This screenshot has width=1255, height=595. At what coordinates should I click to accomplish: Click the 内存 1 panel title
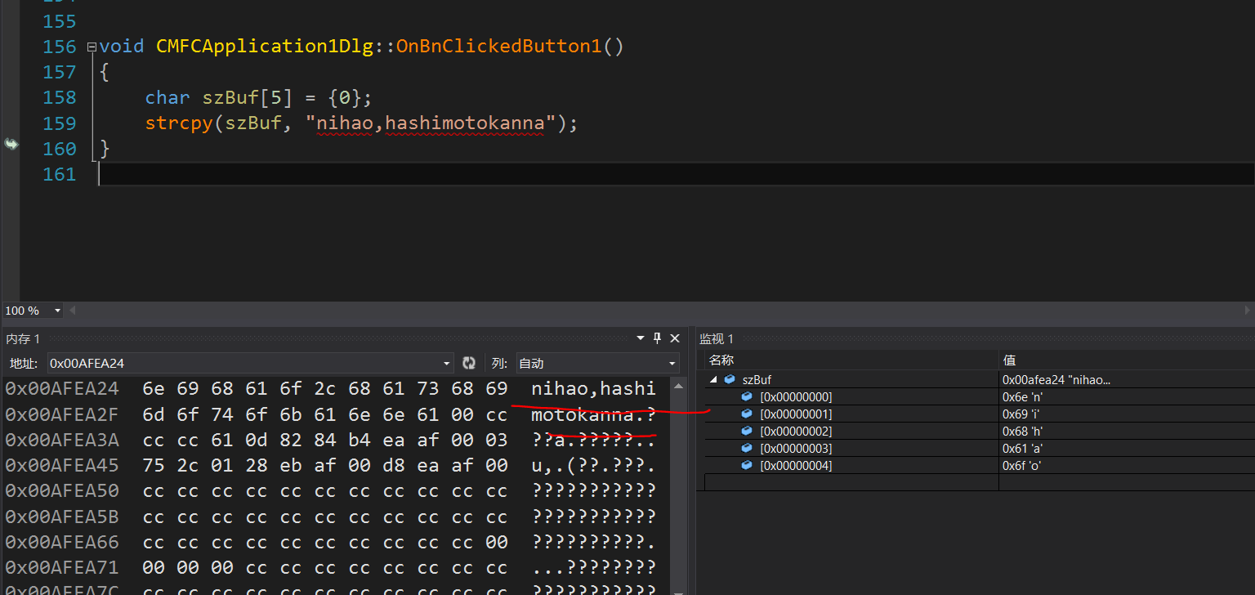coord(23,338)
